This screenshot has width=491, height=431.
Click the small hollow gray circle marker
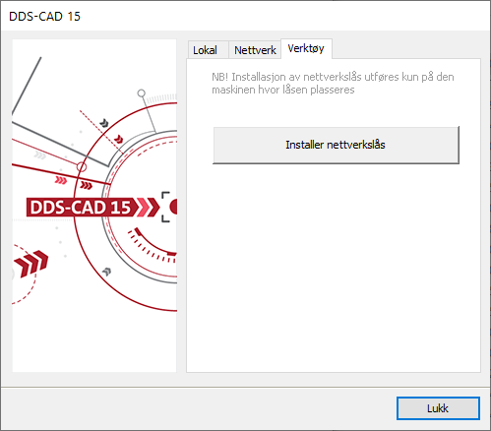pyautogui.click(x=142, y=93)
